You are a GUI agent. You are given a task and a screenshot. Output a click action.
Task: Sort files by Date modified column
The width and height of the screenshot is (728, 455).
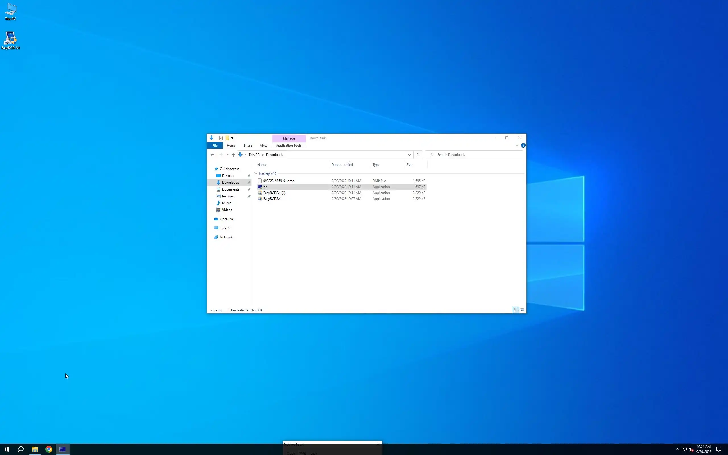pyautogui.click(x=342, y=165)
